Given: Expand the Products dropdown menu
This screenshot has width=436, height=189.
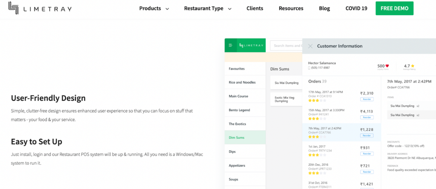Looking at the screenshot, I should (x=154, y=8).
